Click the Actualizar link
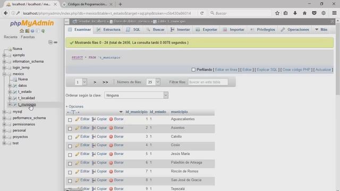 [323, 70]
